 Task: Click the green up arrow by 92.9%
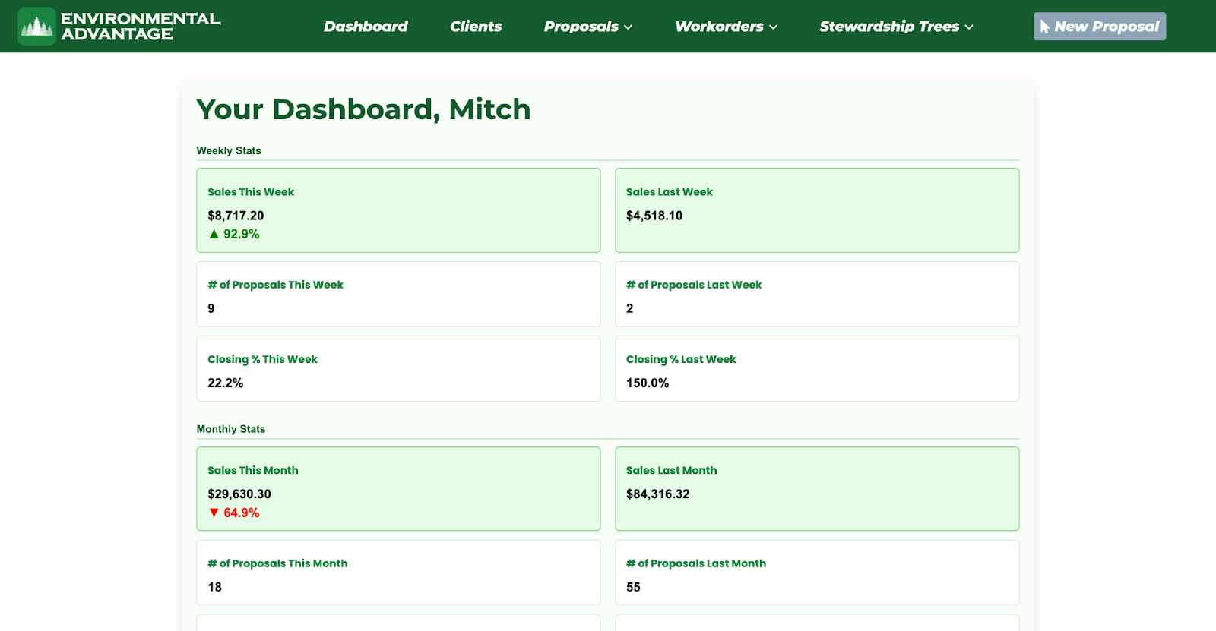(x=214, y=235)
